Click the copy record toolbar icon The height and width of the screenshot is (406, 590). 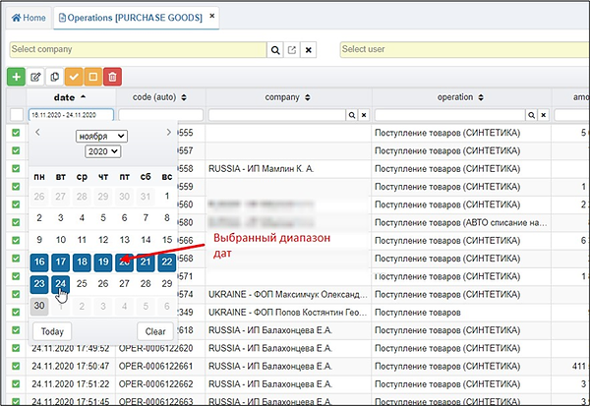[x=54, y=77]
